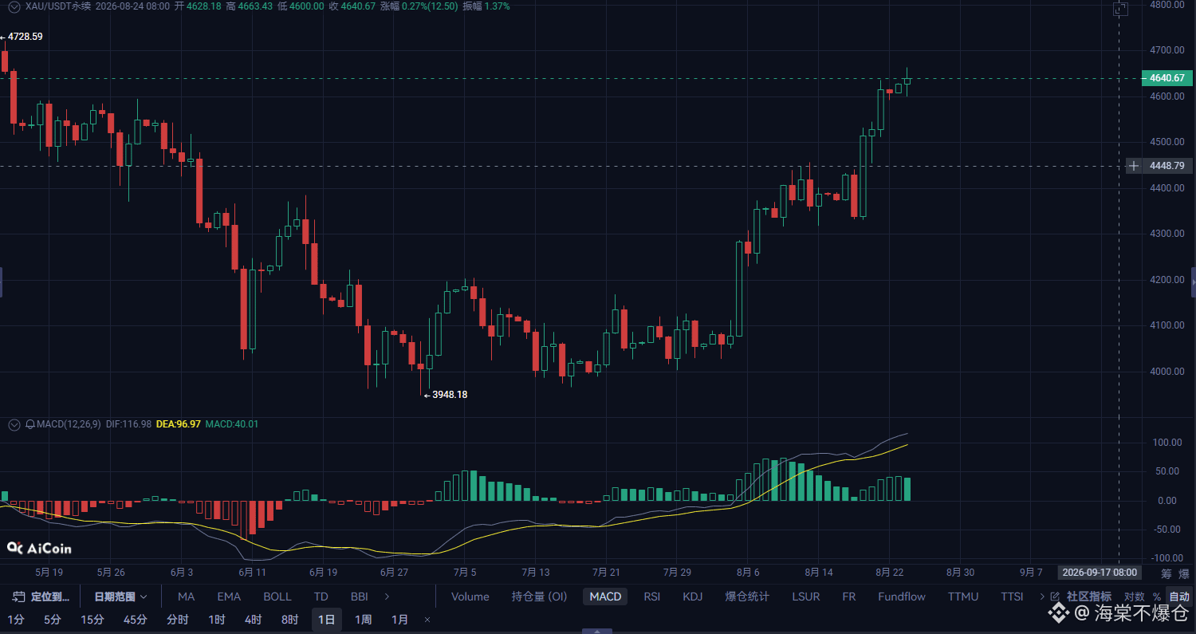Image resolution: width=1196 pixels, height=634 pixels.
Task: Select the KDJ sub-indicator
Action: pyautogui.click(x=693, y=597)
